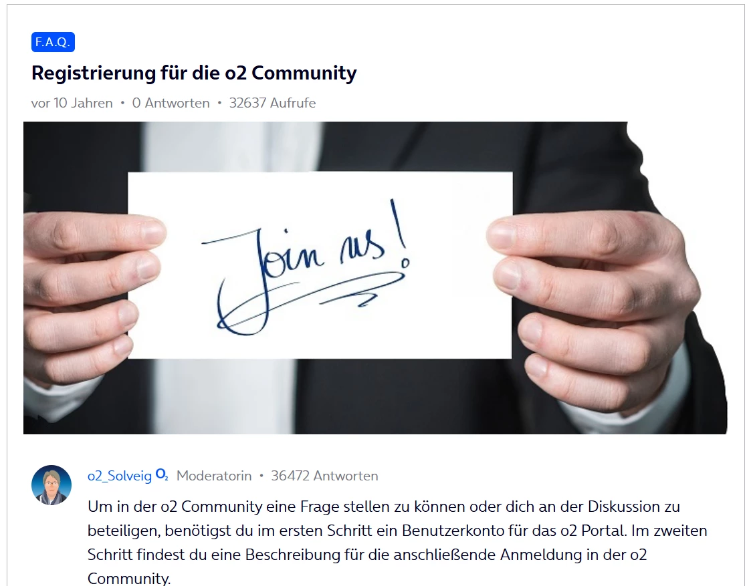Image resolution: width=747 pixels, height=586 pixels.
Task: Click the left hand holding the card
Action: [93, 295]
